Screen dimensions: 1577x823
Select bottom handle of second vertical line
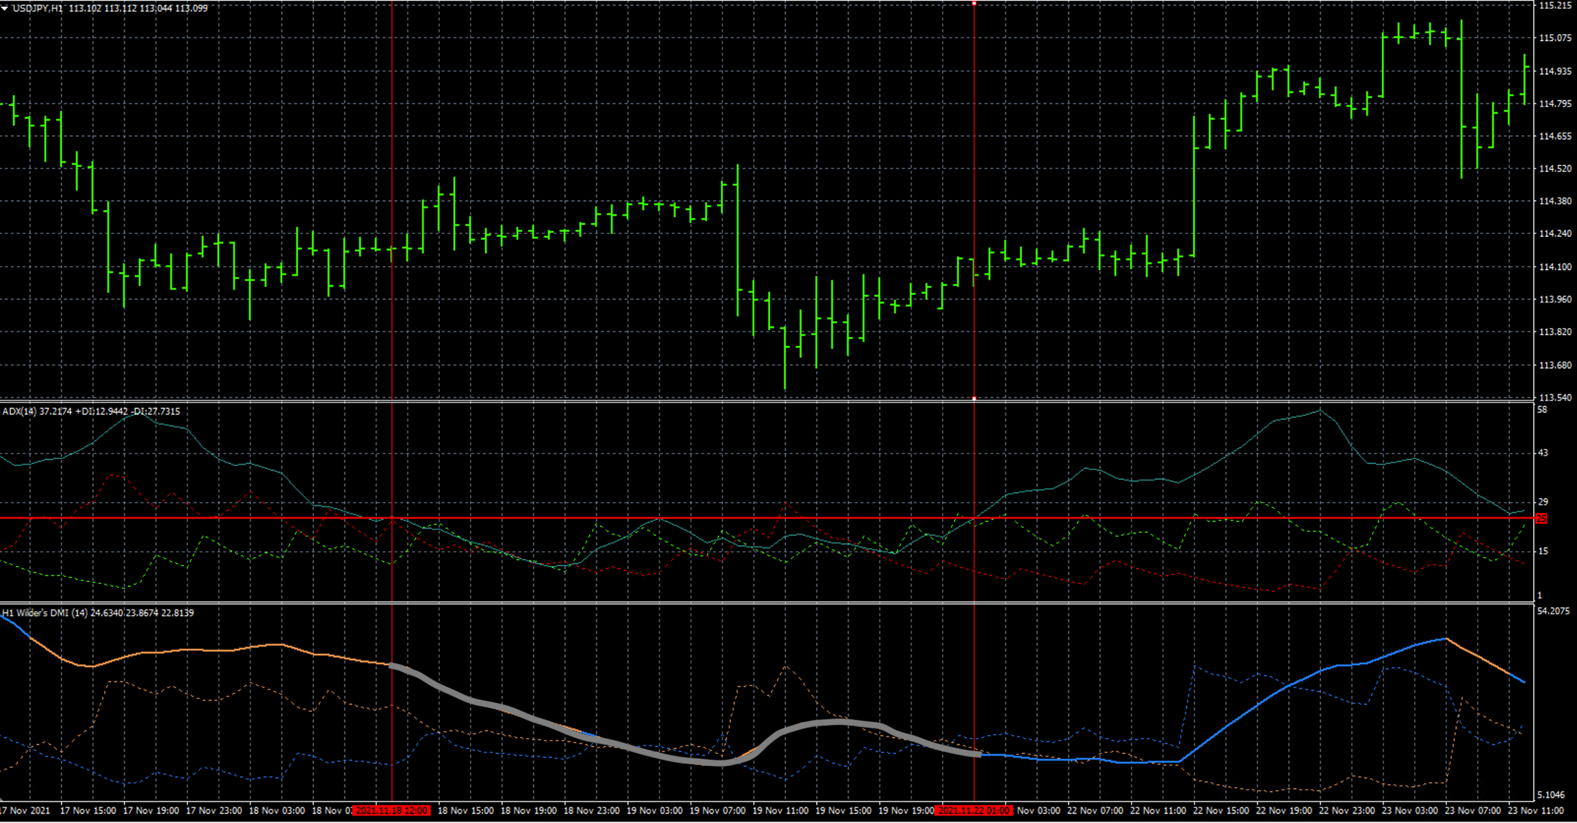[x=974, y=398]
